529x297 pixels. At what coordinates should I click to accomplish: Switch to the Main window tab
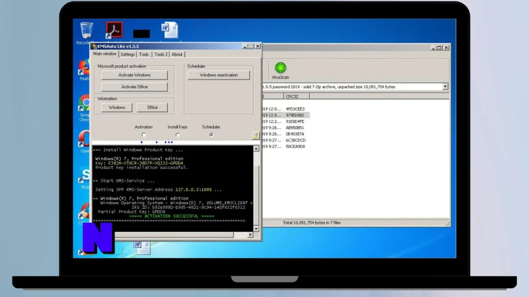point(104,54)
